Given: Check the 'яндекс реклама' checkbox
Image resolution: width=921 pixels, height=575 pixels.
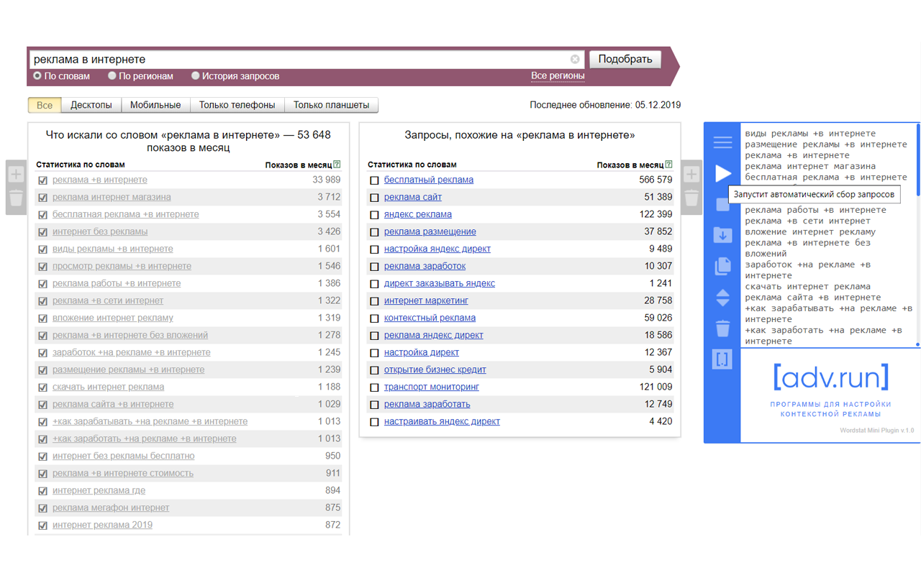Looking at the screenshot, I should point(374,215).
